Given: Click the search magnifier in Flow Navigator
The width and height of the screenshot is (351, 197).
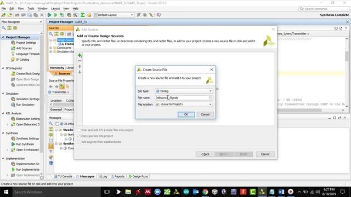Looking at the screenshot, I should click(4, 28).
